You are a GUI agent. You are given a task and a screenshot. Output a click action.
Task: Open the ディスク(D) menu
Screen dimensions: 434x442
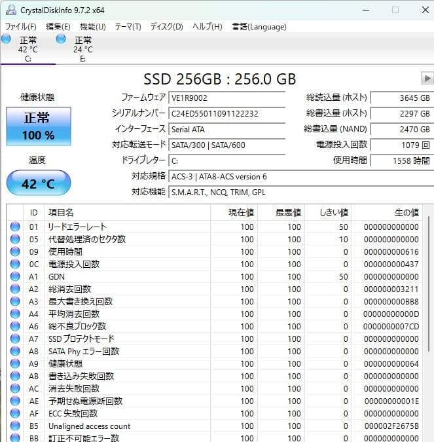[166, 27]
